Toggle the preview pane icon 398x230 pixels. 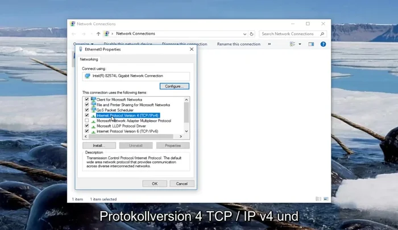click(311, 44)
